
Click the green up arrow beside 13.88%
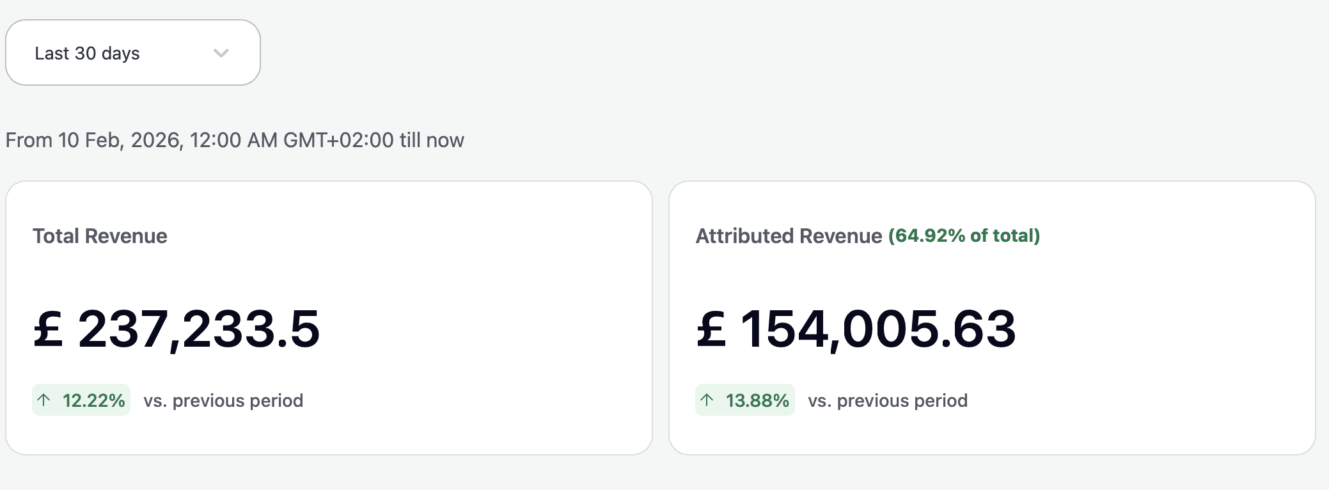(707, 400)
